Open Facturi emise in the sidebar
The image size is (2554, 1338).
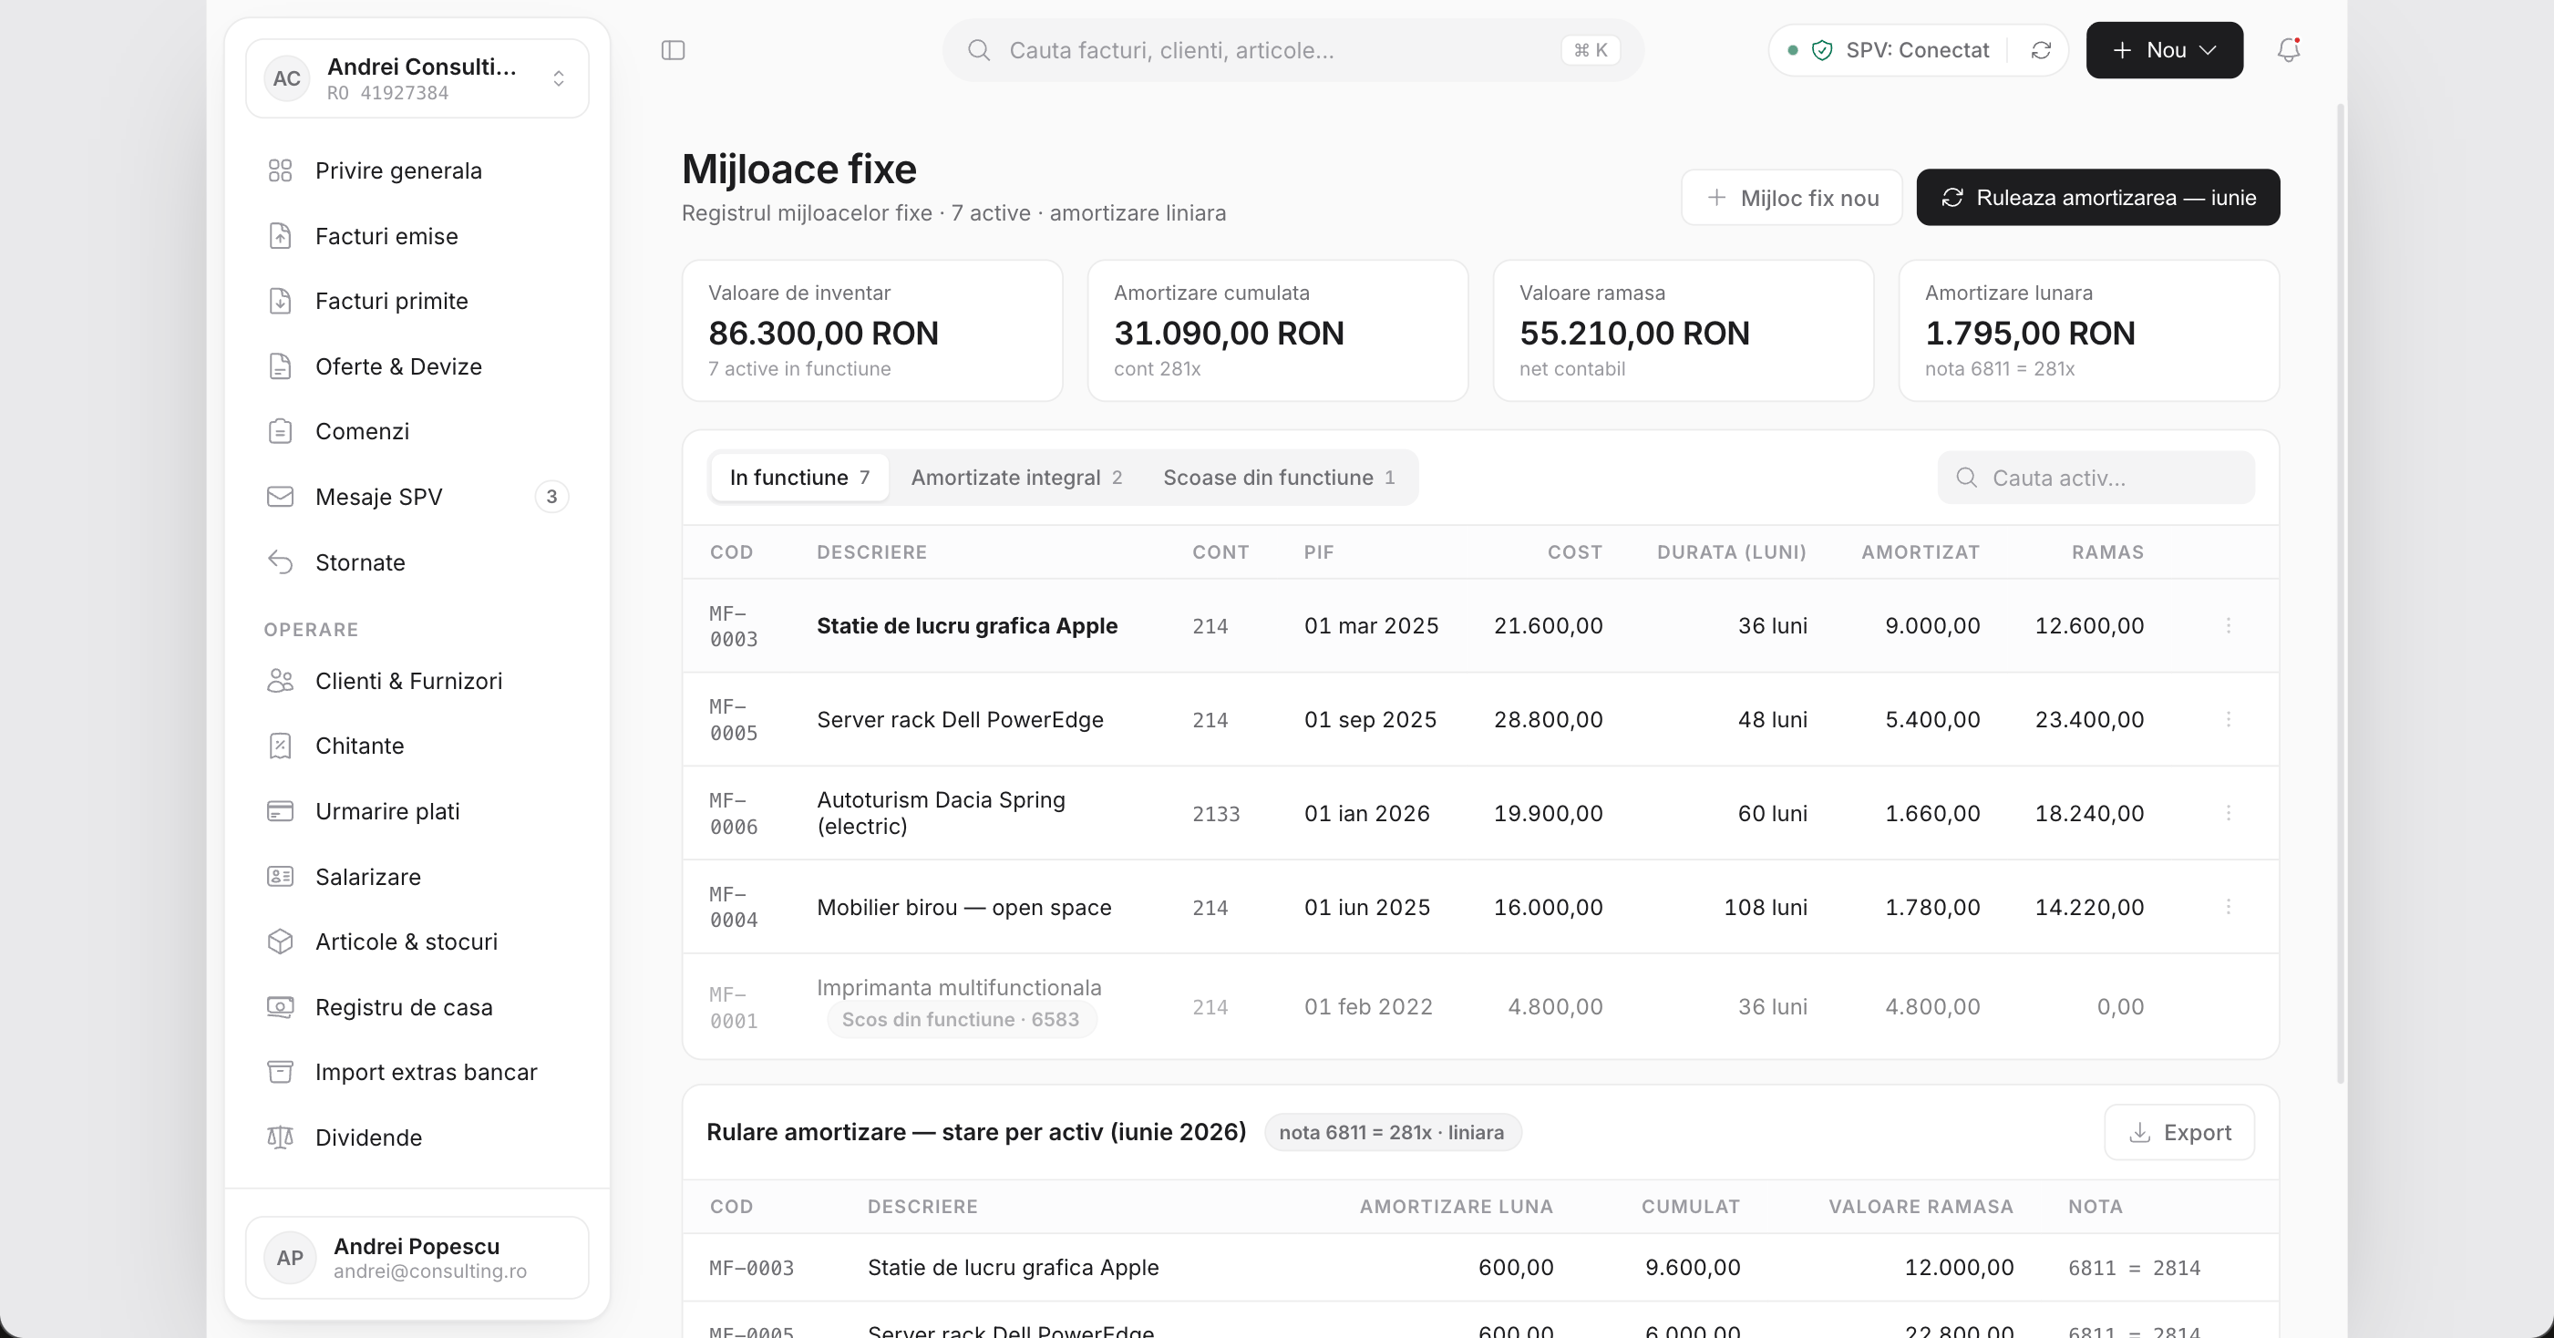(x=417, y=236)
